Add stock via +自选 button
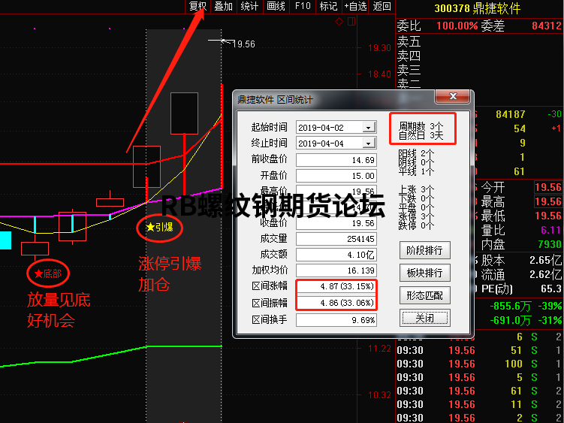564x423 pixels. [355, 7]
